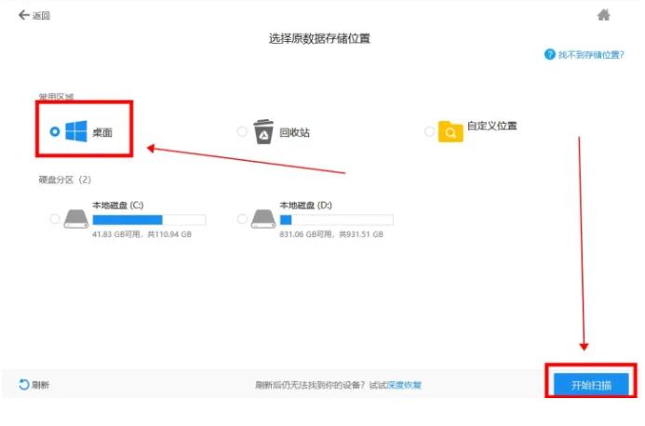The width and height of the screenshot is (645, 426).
Task: Click the 刷新 refresh icon
Action: coord(24,385)
